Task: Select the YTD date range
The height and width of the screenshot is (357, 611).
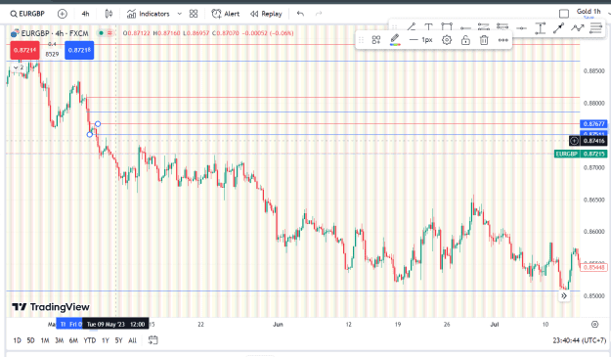Action: (x=90, y=340)
